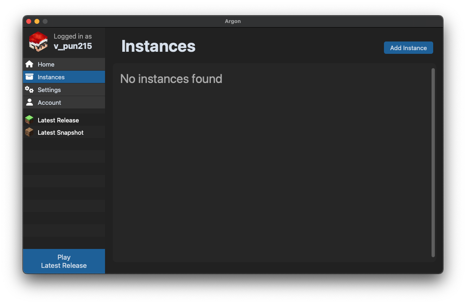Click the Settings gears icon
Image resolution: width=466 pixels, height=304 pixels.
coord(29,90)
